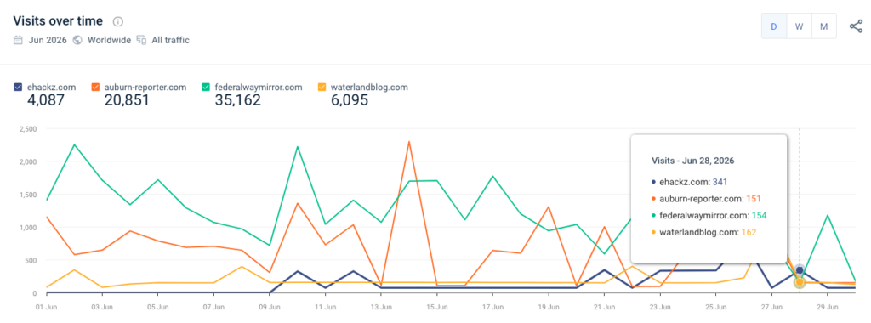Click the globe icon beside Worldwide

click(x=77, y=40)
